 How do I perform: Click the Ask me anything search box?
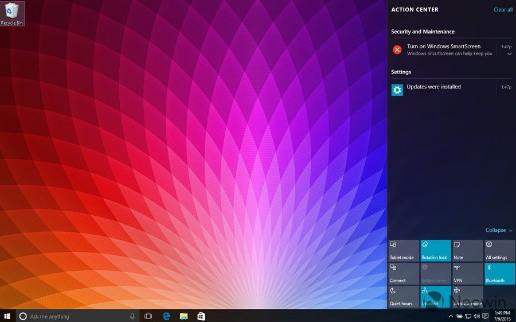(77, 316)
